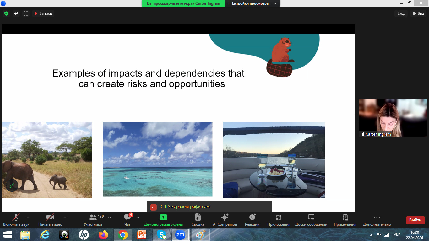Open Whiteboards (Доски сообщений)
429x241 pixels.
tap(311, 219)
